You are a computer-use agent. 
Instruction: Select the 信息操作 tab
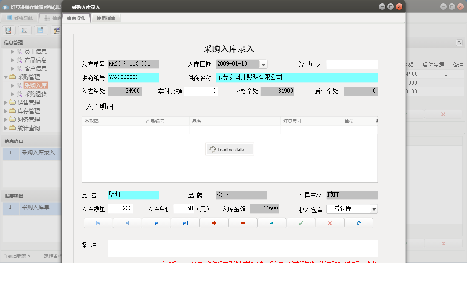(77, 18)
